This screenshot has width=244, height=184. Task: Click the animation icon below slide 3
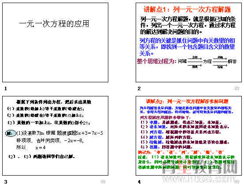(103, 181)
